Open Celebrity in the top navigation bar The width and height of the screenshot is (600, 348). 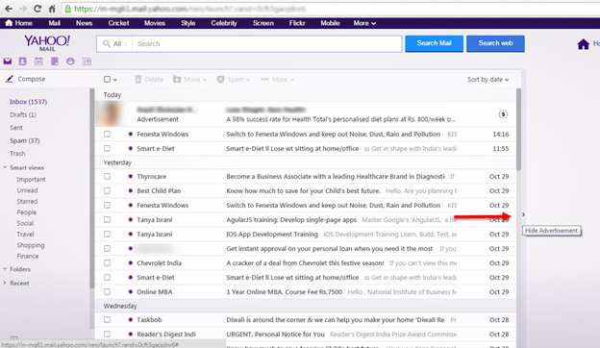(224, 23)
